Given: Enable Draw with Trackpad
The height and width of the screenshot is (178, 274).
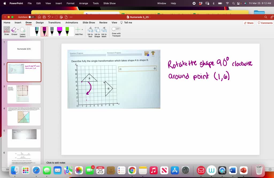Looking at the screenshot, I should point(116,29).
